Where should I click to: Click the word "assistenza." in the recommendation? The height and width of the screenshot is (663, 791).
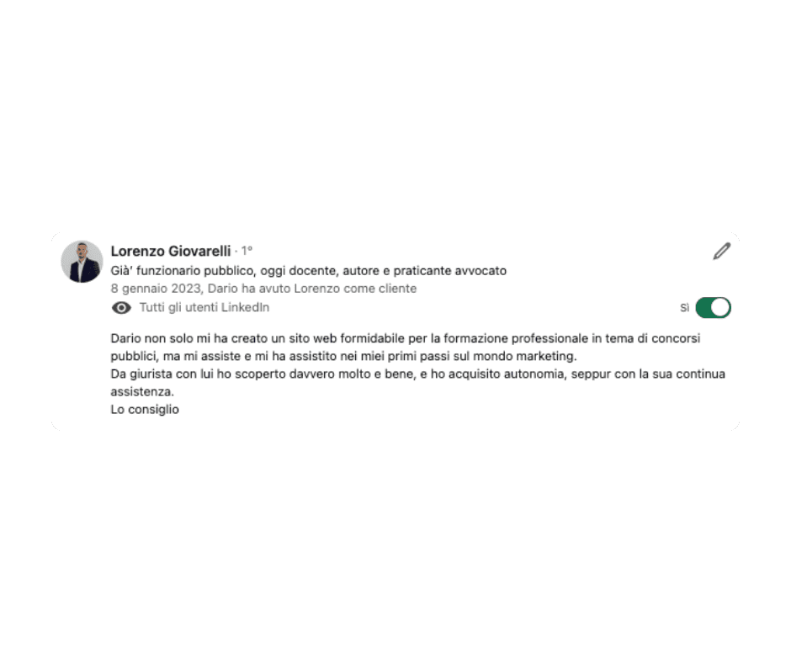[142, 391]
